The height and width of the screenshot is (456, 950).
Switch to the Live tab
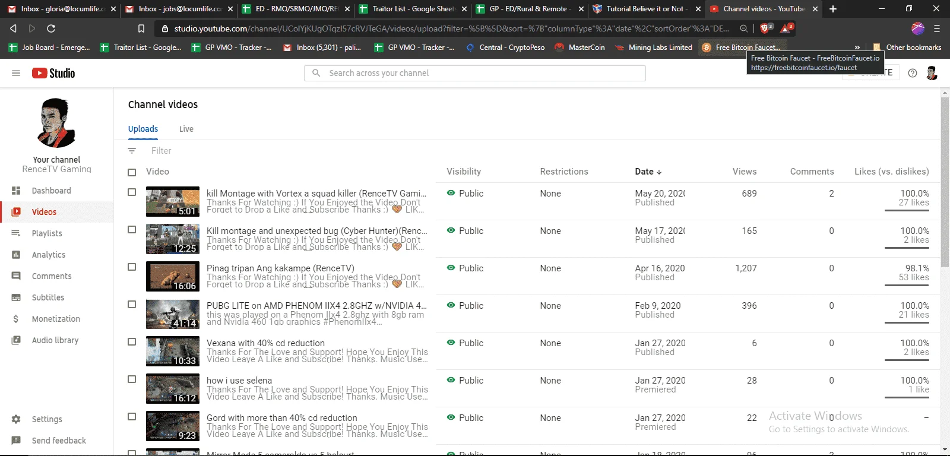(186, 129)
